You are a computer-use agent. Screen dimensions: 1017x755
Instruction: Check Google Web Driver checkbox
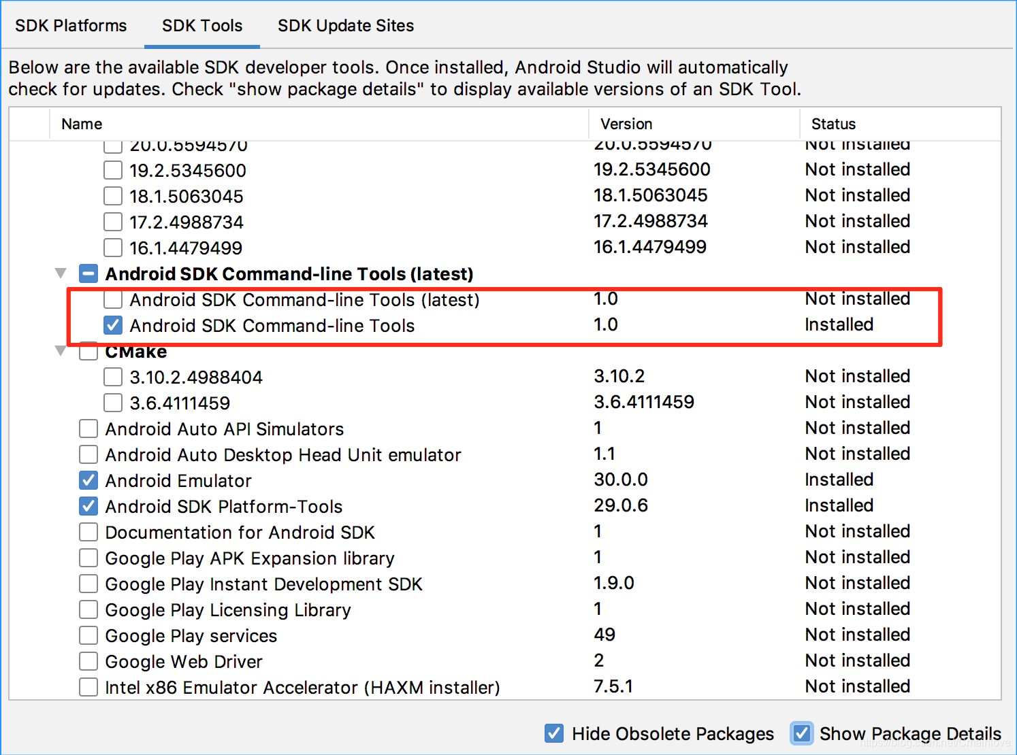[x=88, y=661]
